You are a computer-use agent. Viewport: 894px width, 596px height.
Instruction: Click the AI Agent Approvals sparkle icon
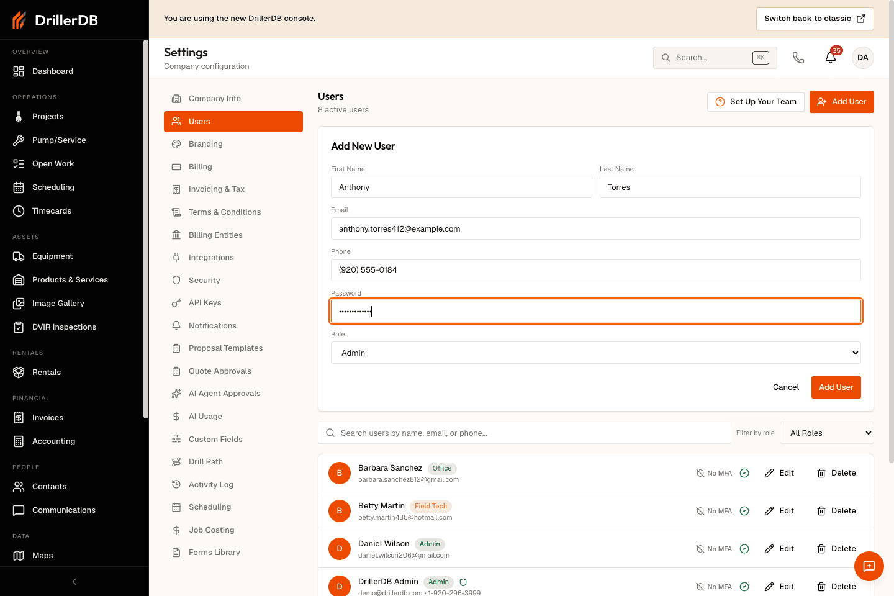(x=176, y=394)
